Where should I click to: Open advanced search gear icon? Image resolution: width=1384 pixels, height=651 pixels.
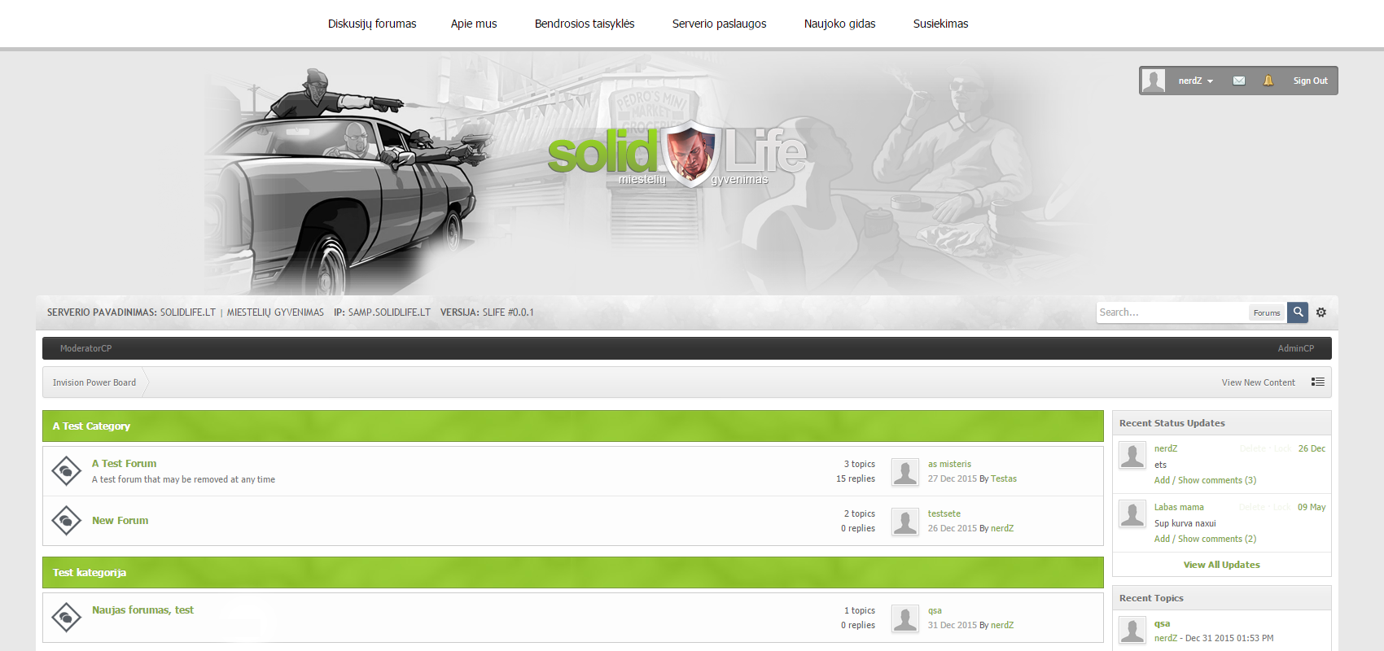click(x=1321, y=312)
